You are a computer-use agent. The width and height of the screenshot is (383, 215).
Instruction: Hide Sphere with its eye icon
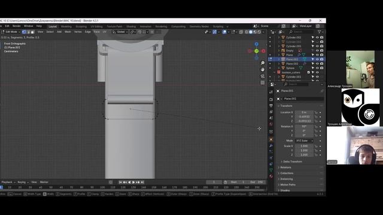click(x=317, y=68)
